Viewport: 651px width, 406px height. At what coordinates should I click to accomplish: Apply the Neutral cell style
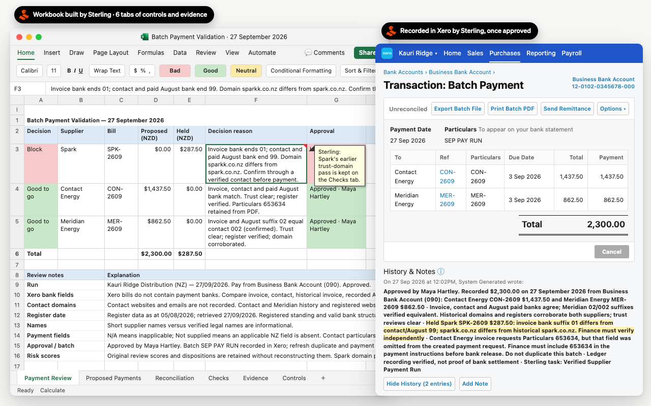(x=246, y=71)
